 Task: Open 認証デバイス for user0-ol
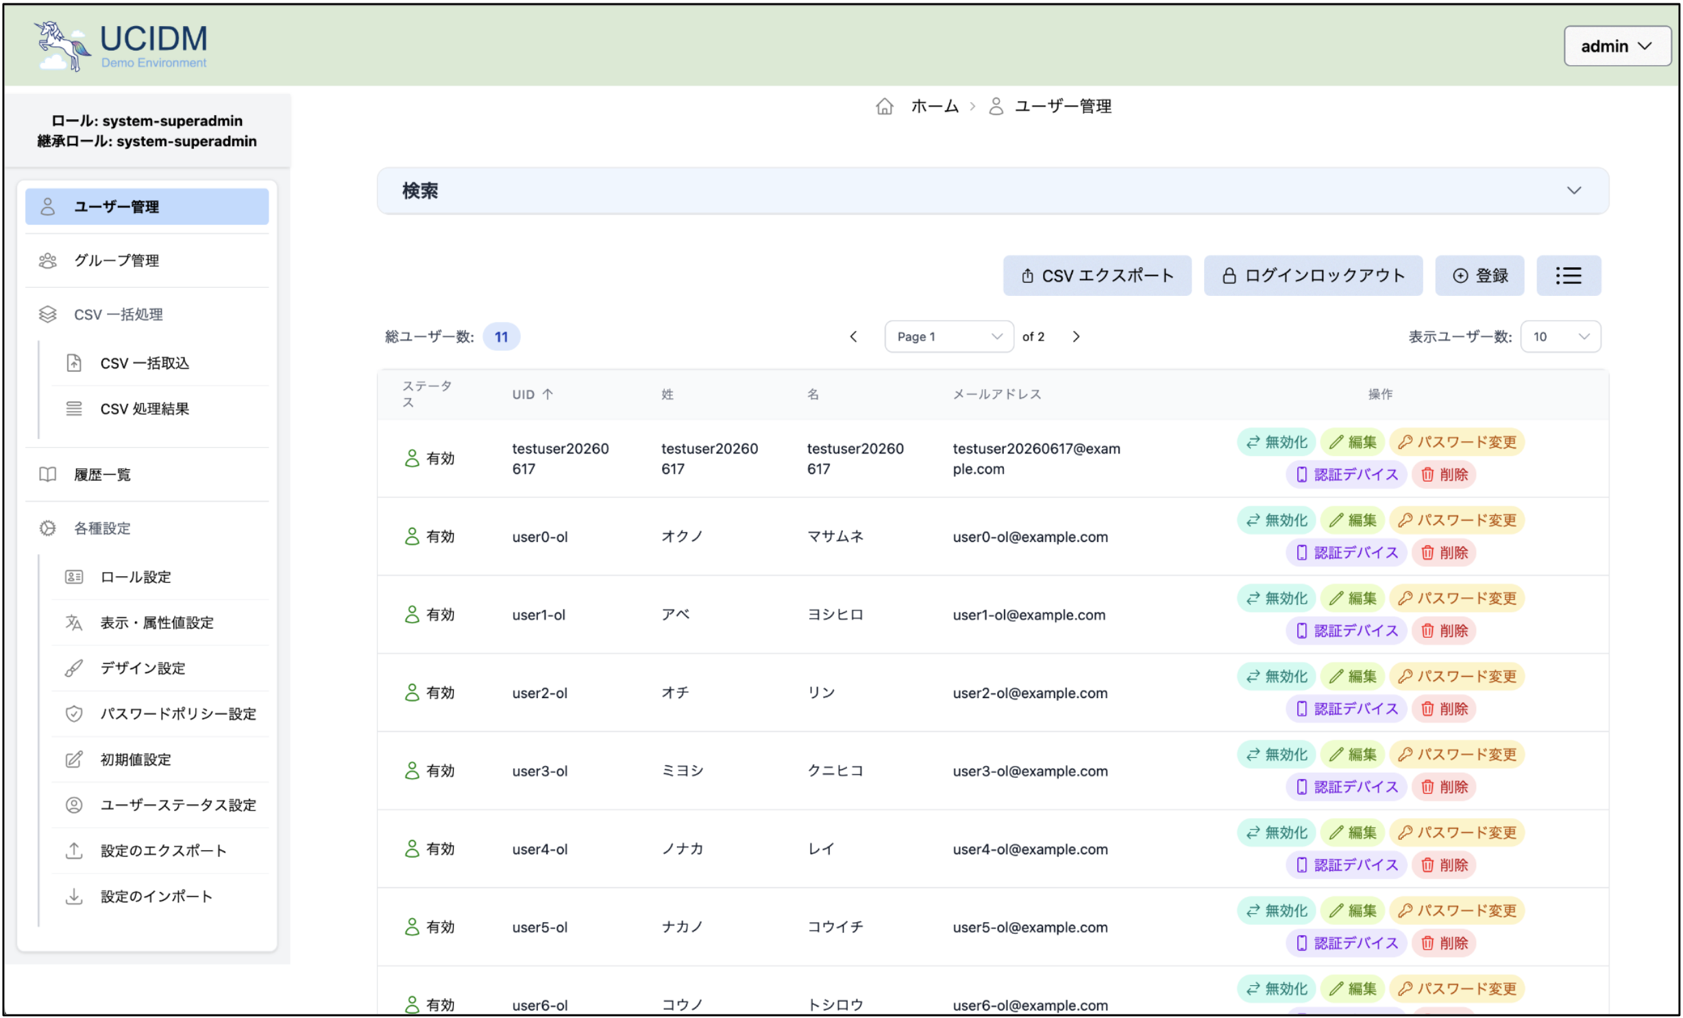coord(1346,552)
